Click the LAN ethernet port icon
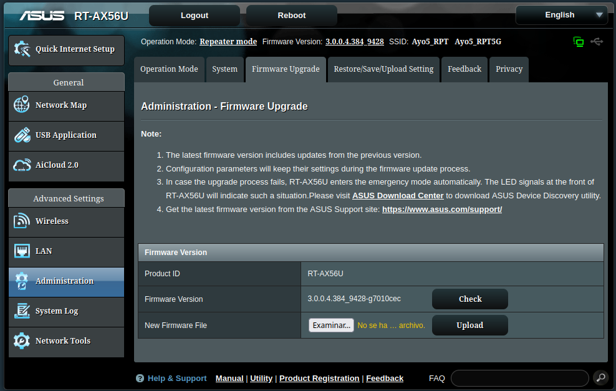The image size is (616, 391). point(22,251)
